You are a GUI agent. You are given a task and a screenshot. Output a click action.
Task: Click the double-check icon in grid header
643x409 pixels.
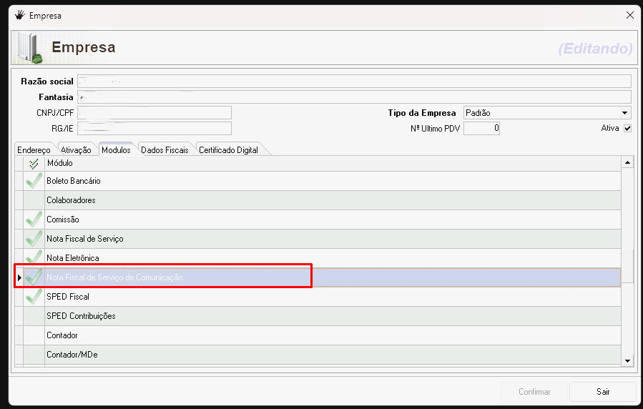click(34, 164)
